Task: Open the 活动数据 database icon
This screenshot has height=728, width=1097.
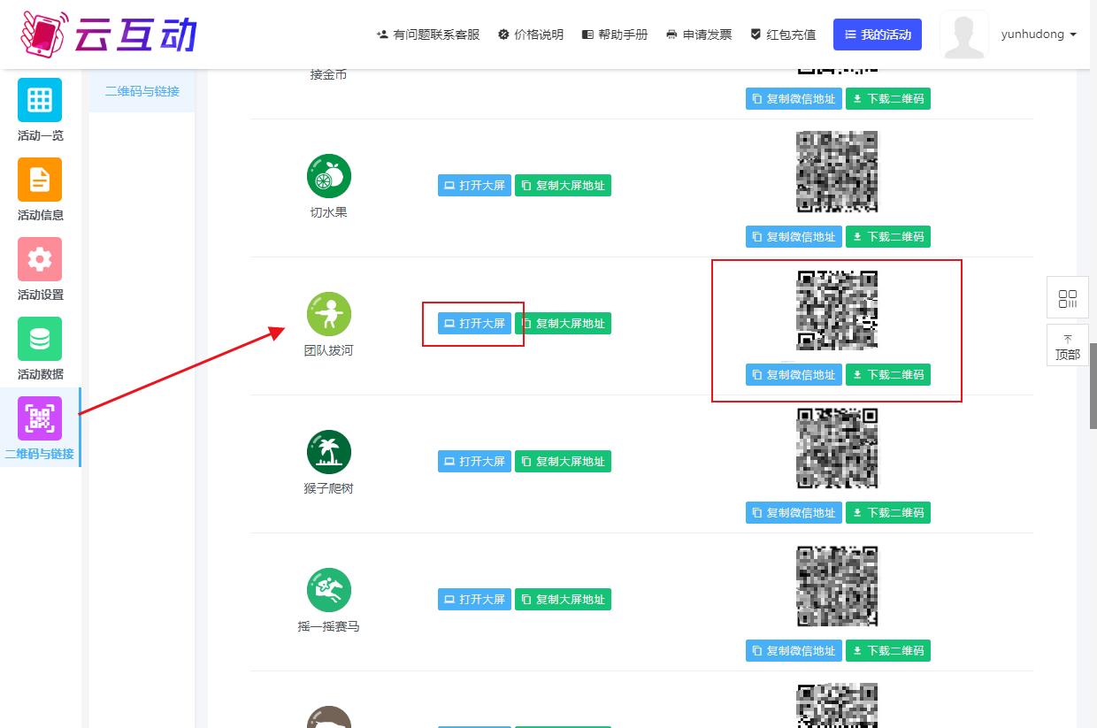Action: (x=40, y=339)
